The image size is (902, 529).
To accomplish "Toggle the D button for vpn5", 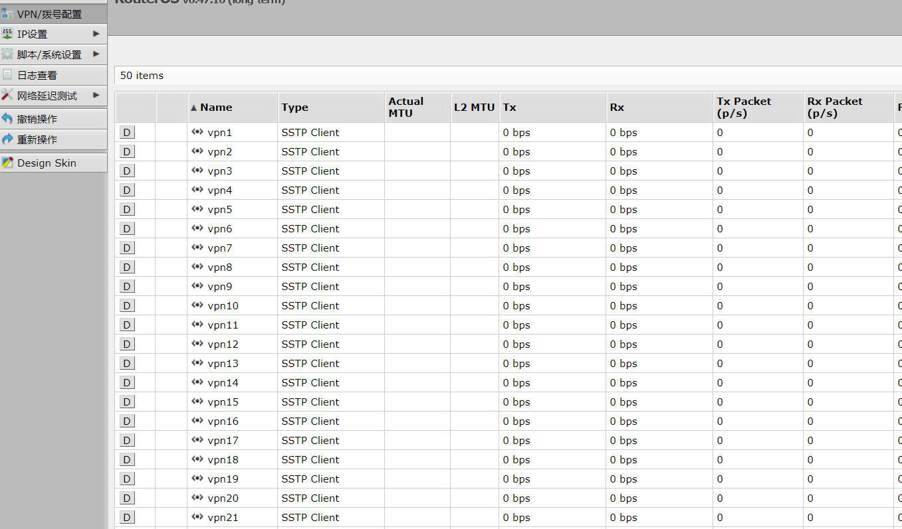I will [127, 209].
